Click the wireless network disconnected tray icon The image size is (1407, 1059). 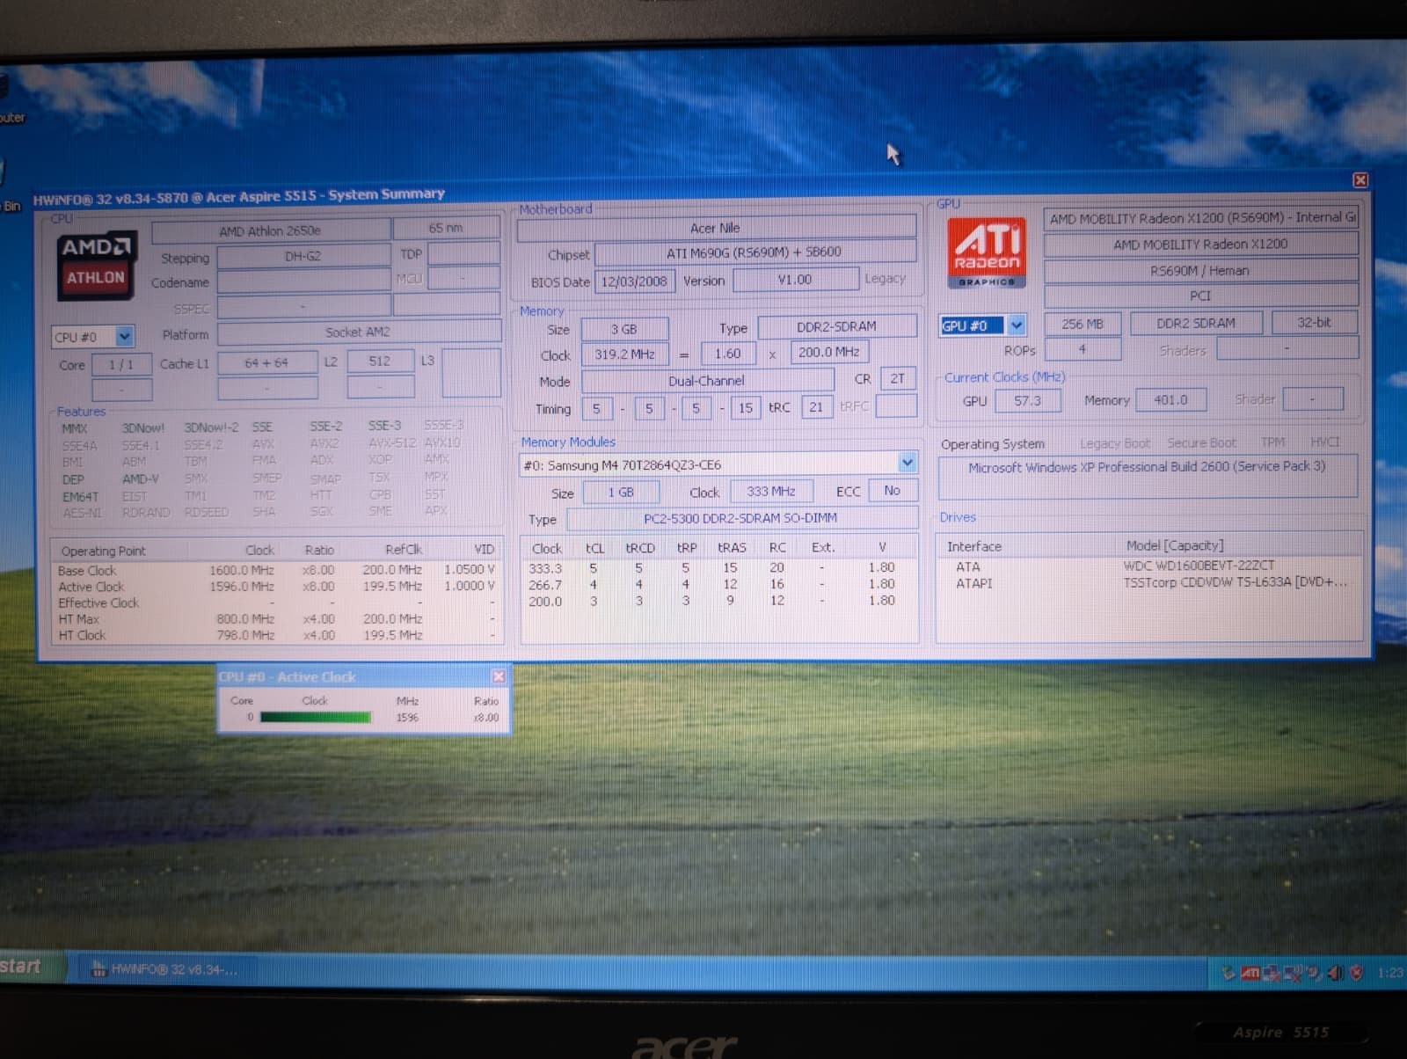point(1293,974)
